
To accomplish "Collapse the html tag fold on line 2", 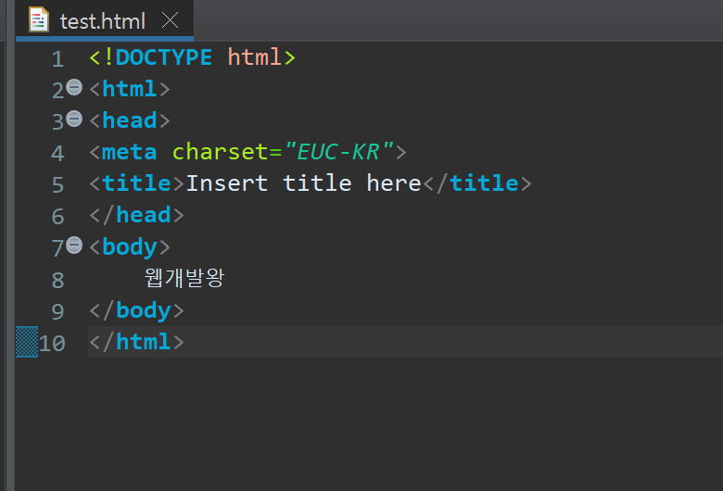I will (74, 87).
